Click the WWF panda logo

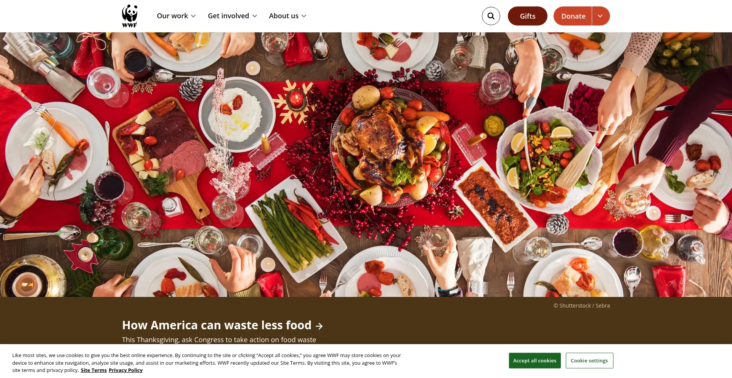pyautogui.click(x=130, y=16)
